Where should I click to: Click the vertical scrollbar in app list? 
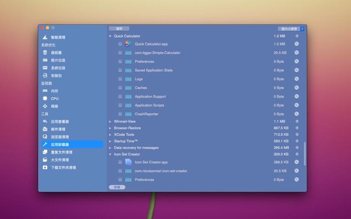(x=304, y=153)
